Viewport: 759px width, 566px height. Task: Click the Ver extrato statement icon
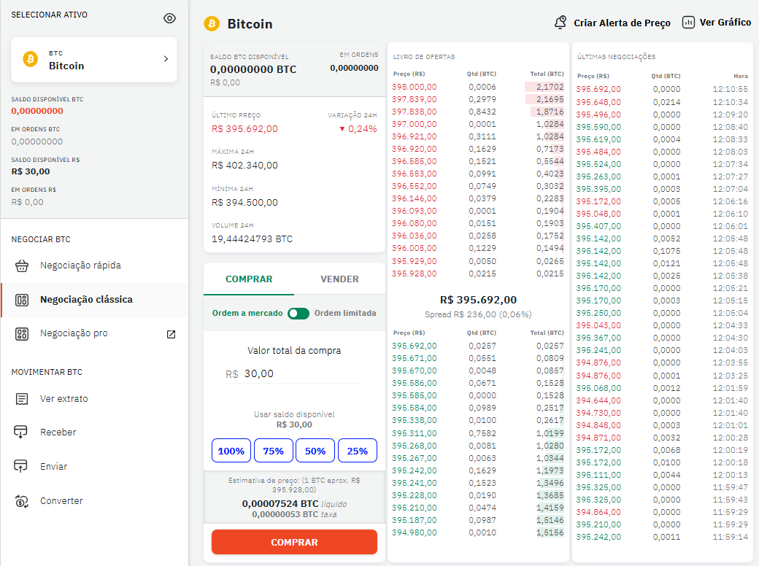[x=22, y=399]
